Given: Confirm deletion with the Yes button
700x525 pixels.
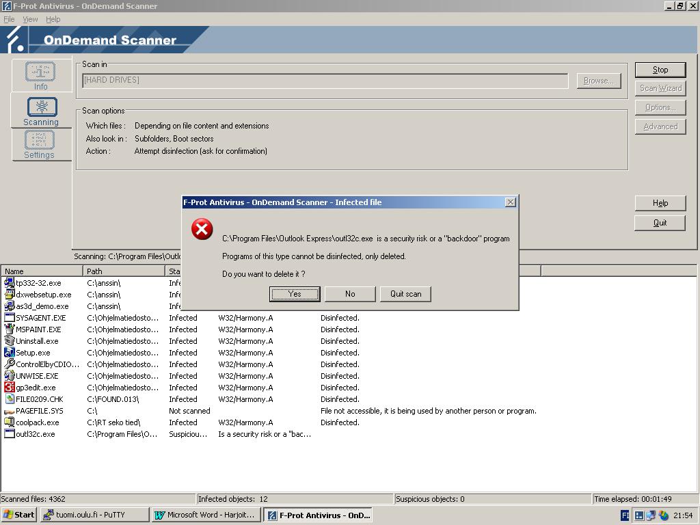Looking at the screenshot, I should [295, 294].
